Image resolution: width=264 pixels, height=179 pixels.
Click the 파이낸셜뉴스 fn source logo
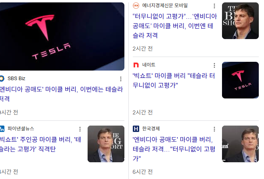[2, 129]
